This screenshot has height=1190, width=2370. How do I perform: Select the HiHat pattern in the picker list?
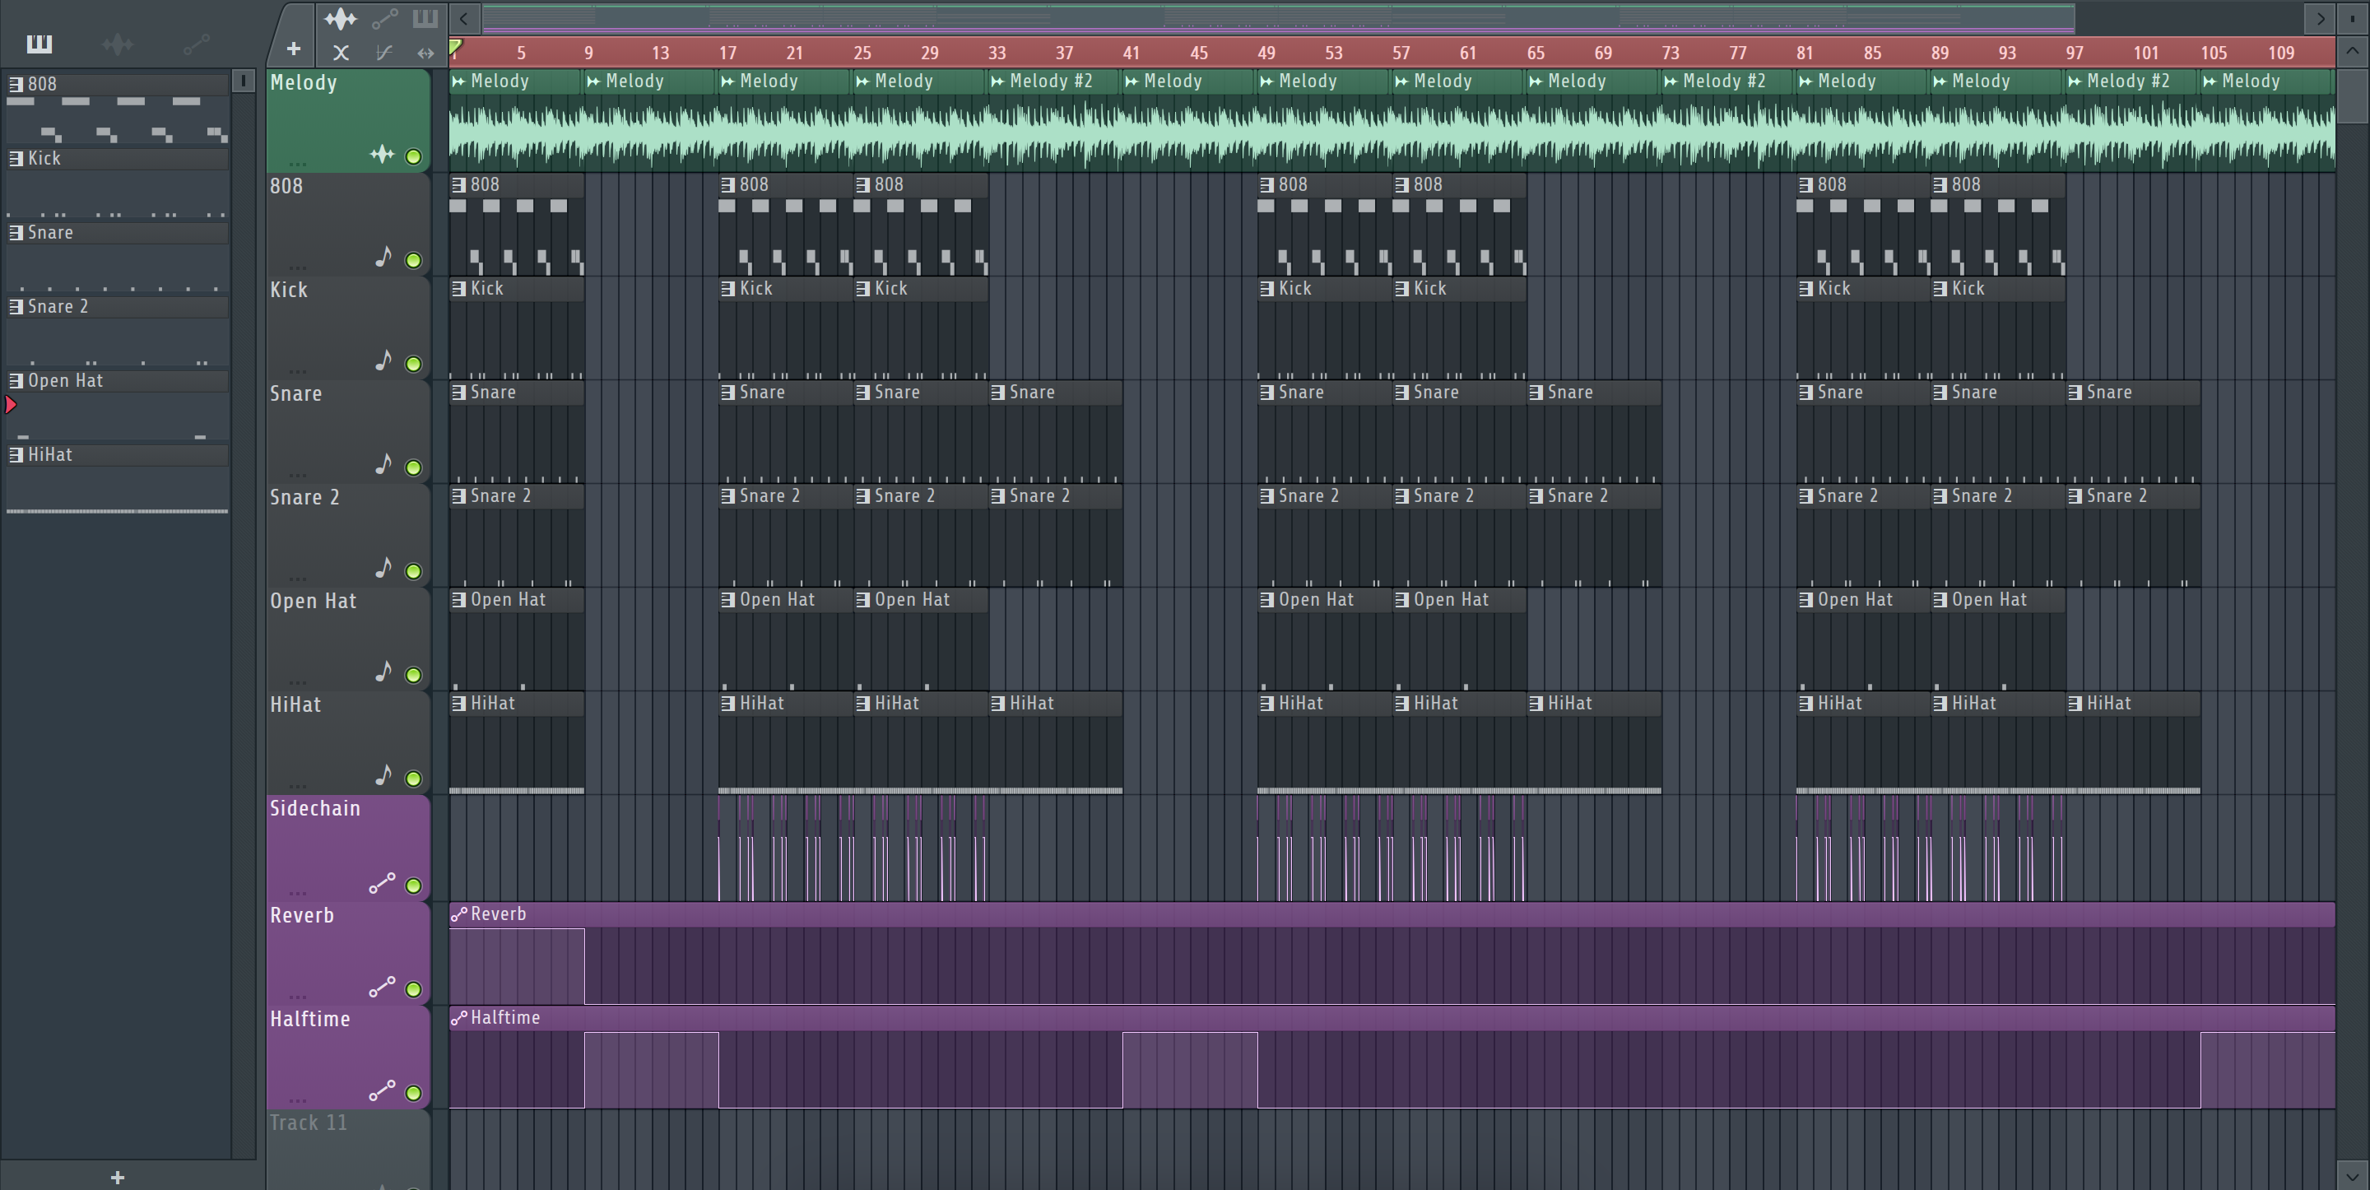[118, 454]
